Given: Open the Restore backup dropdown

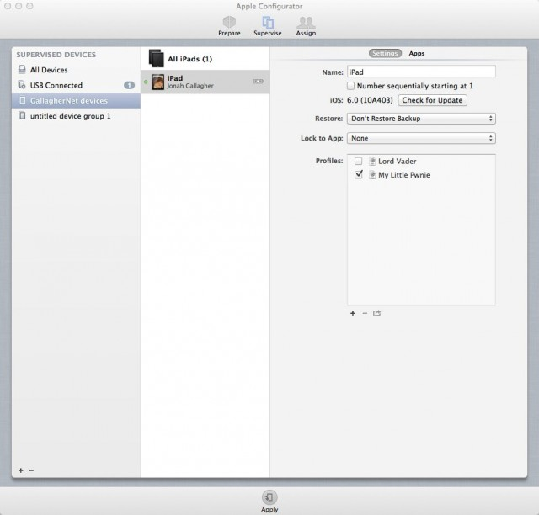Looking at the screenshot, I should click(421, 119).
